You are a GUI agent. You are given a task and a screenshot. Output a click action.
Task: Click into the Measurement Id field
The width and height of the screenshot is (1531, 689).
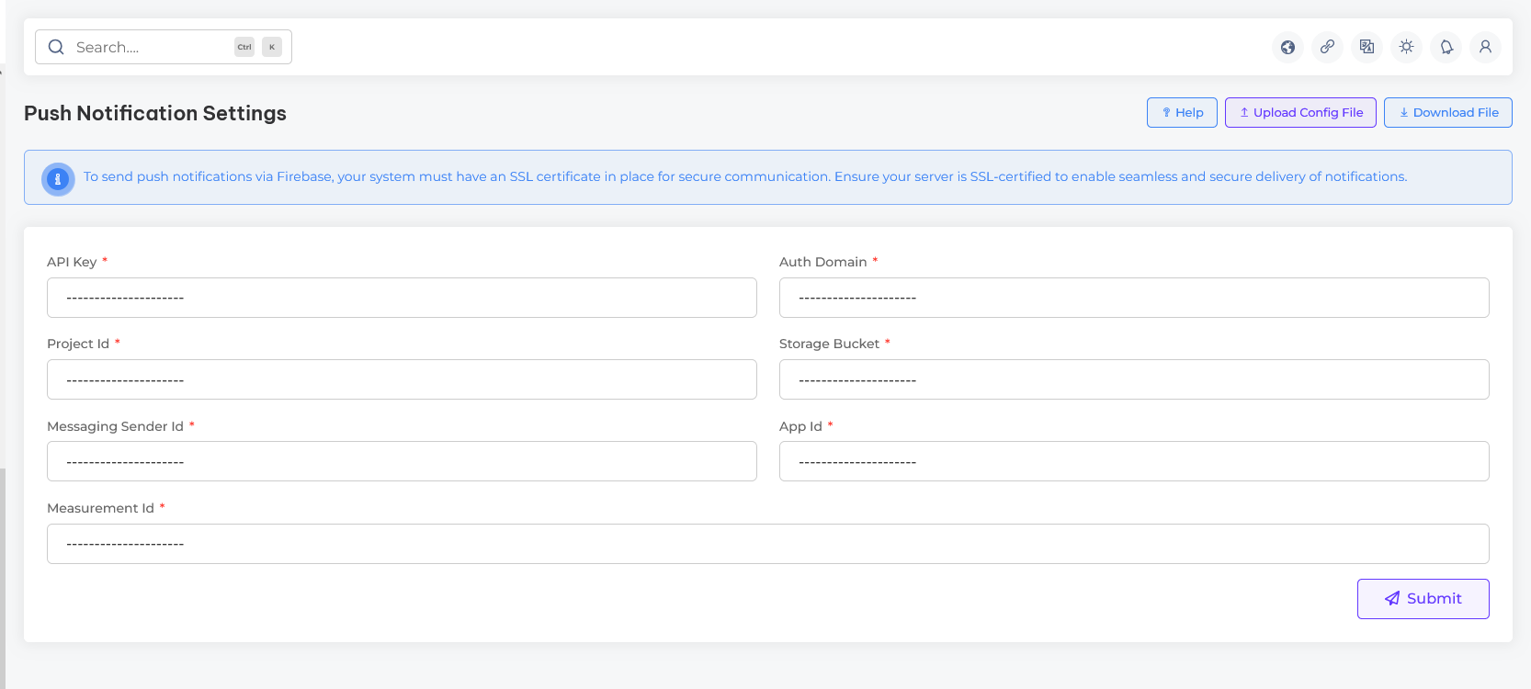pyautogui.click(x=767, y=545)
